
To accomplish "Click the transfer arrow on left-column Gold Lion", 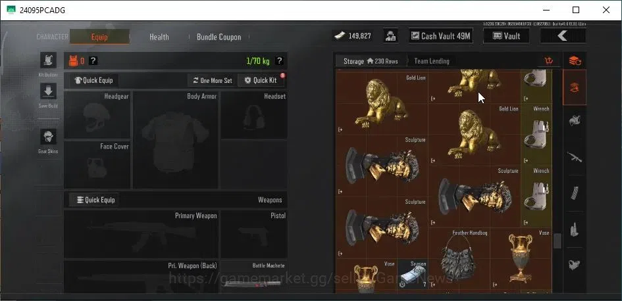I will 340,129.
